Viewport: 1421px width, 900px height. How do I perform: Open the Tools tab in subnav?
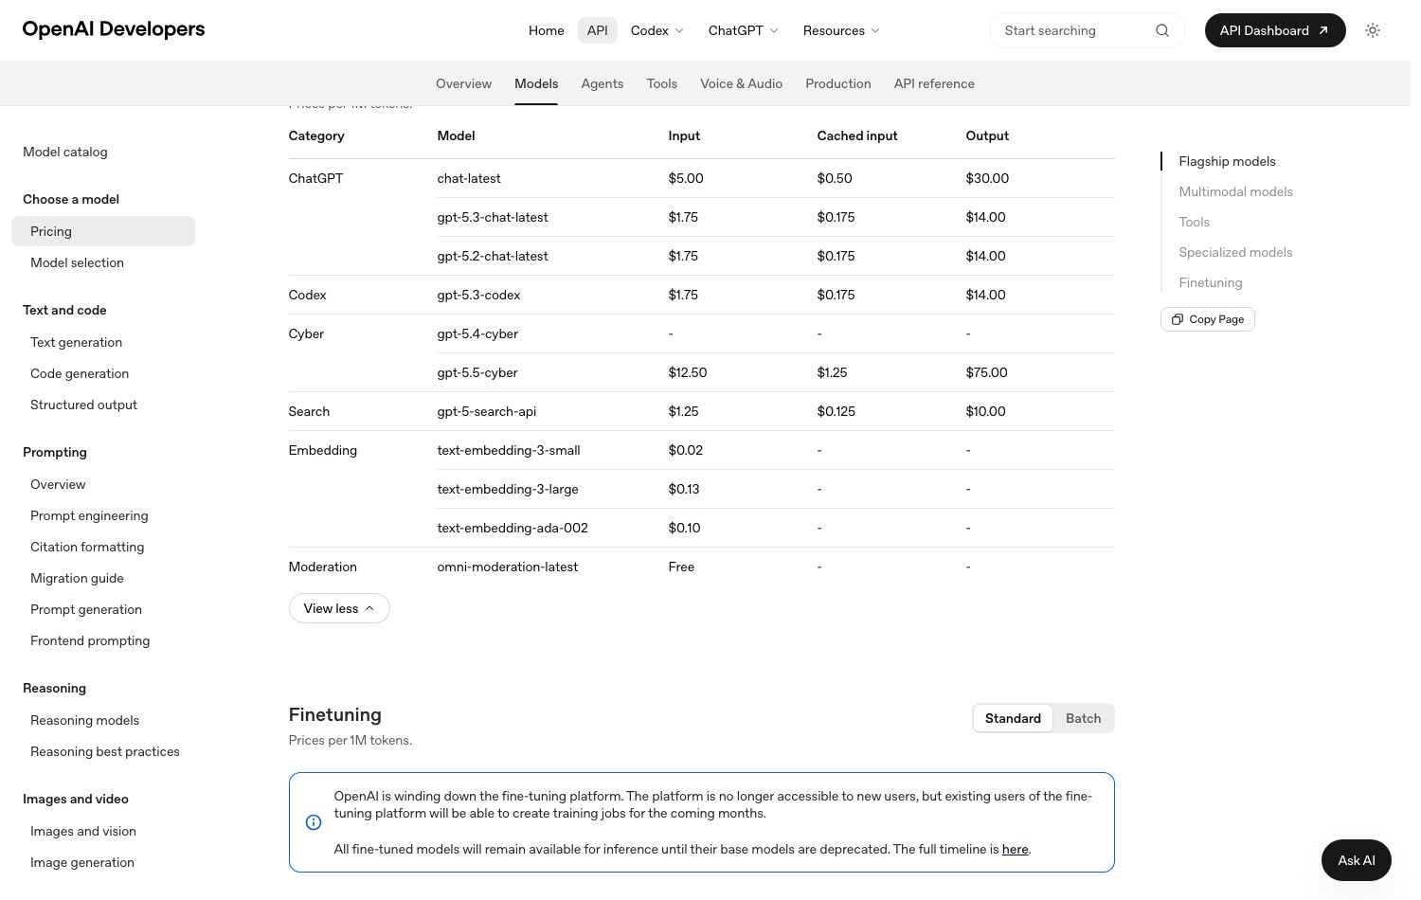(662, 83)
